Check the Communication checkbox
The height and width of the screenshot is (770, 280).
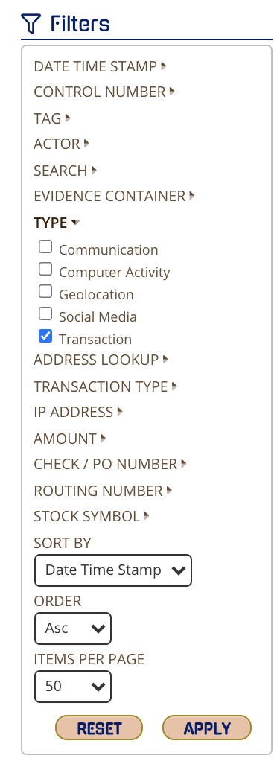coord(45,246)
